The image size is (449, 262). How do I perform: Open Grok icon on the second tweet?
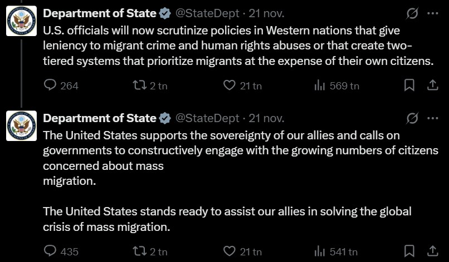tap(413, 118)
